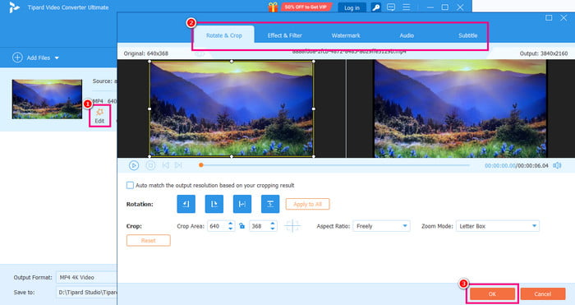Click the Tipard app logo
The width and height of the screenshot is (575, 305).
click(14, 7)
